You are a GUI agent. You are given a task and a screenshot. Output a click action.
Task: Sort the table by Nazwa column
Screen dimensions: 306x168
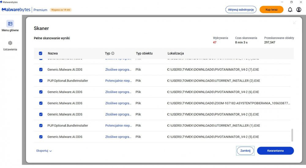pyautogui.click(x=53, y=54)
